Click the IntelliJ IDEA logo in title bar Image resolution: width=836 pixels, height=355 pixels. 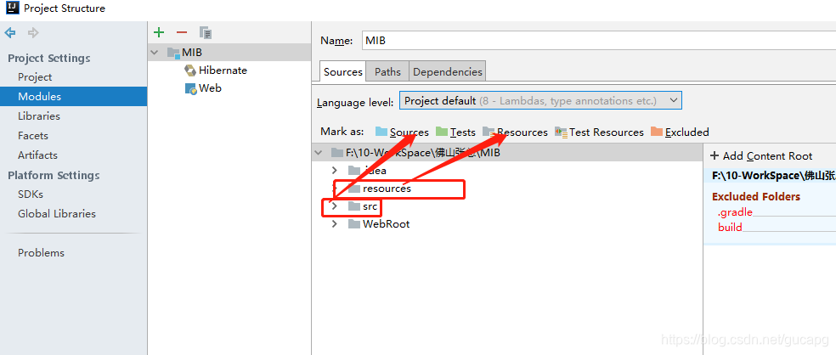[12, 8]
